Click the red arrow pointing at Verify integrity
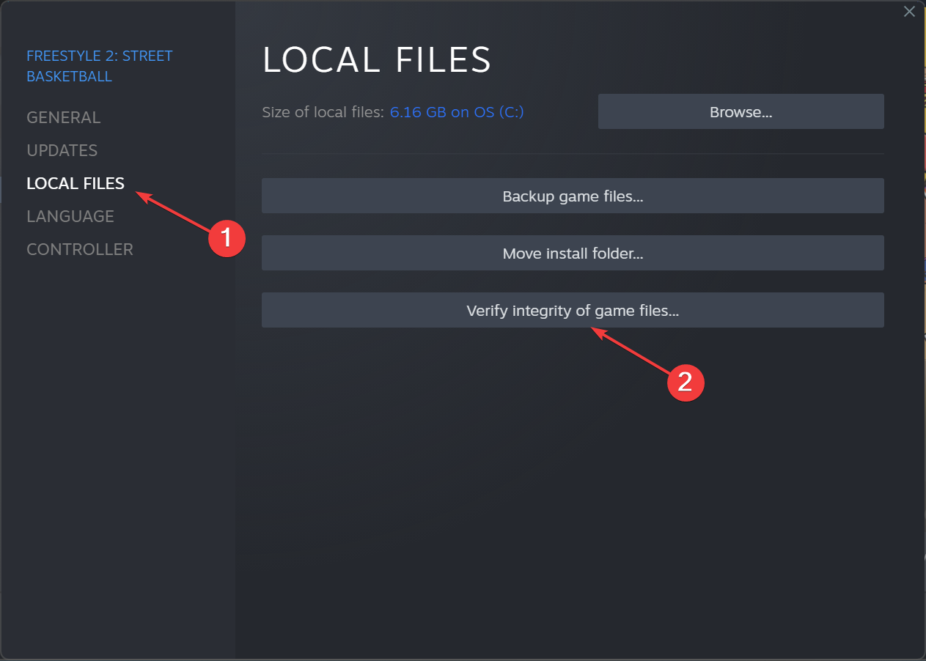The image size is (926, 661). [x=631, y=350]
